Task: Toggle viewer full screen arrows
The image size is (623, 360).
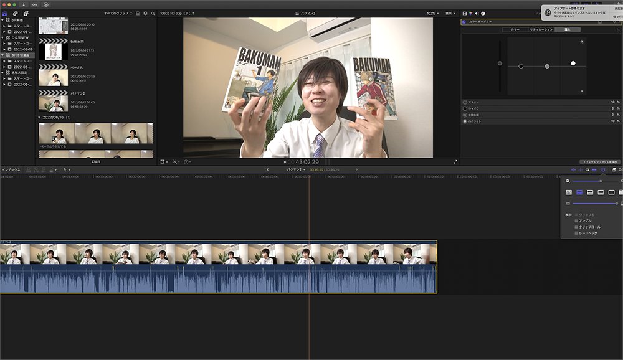Action: [x=455, y=162]
